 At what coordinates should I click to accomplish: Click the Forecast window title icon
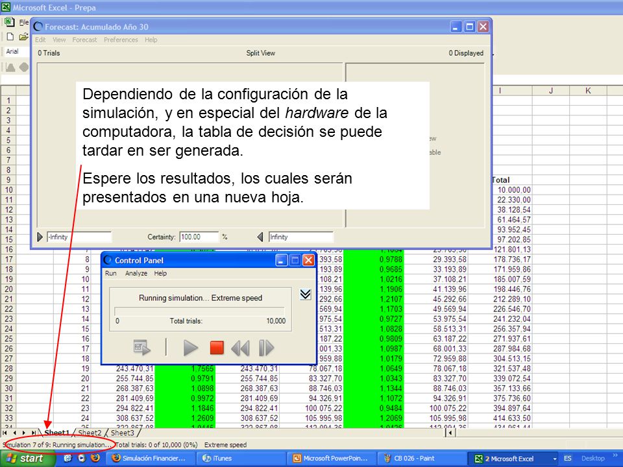(x=38, y=27)
